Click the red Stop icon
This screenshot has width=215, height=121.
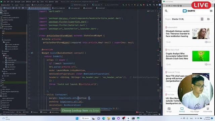tap(144, 5)
